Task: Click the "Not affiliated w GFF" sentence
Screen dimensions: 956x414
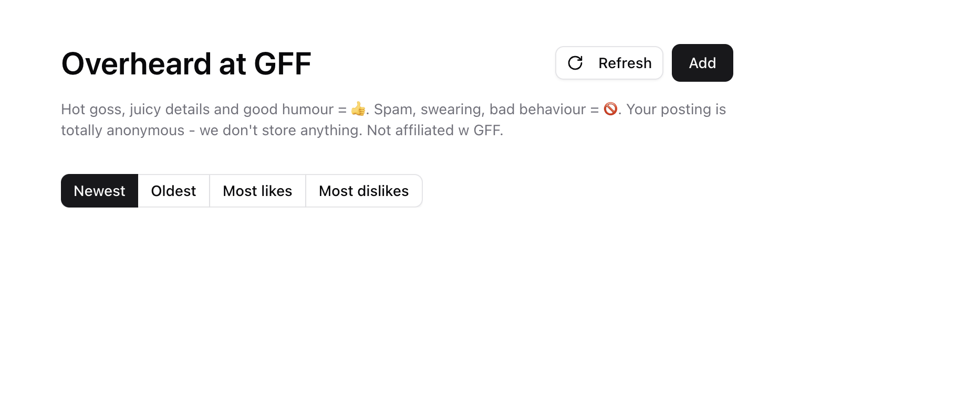Action: pyautogui.click(x=434, y=130)
